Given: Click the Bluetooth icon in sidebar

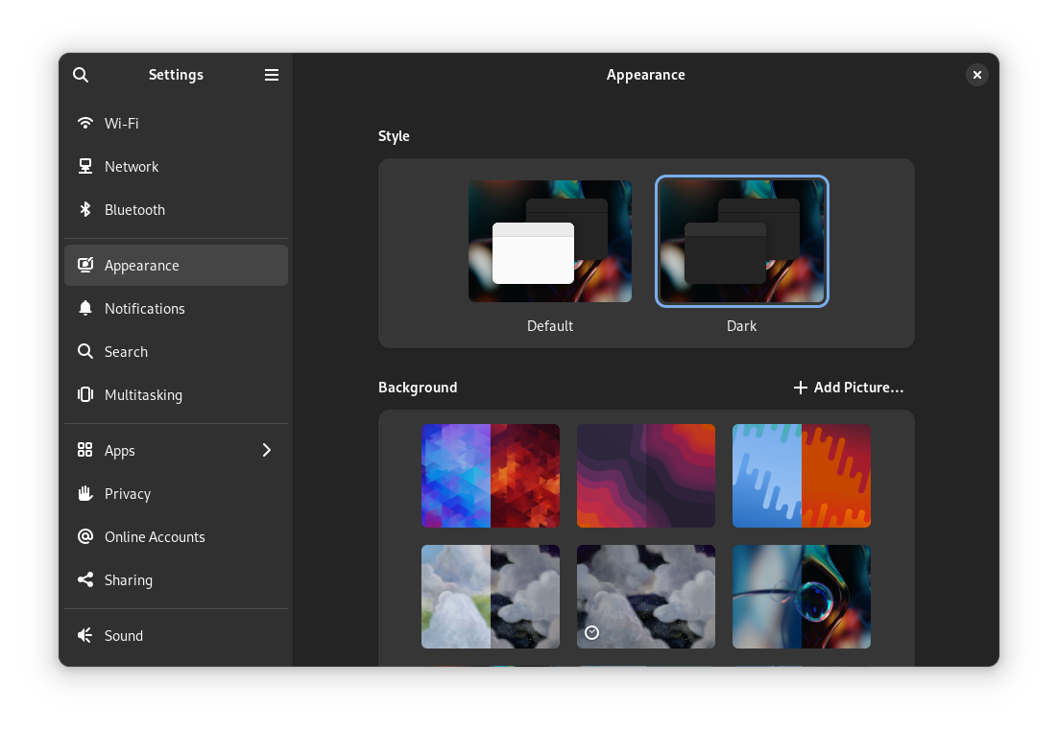Looking at the screenshot, I should click(85, 209).
